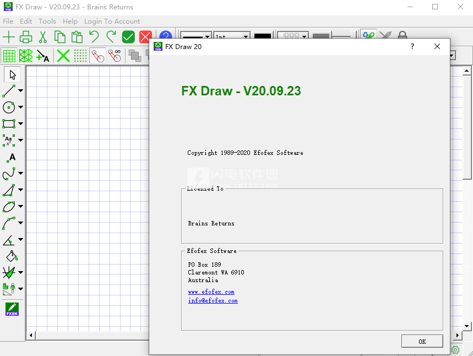Open the line style dropdown
Image resolution: width=473 pixels, height=356 pixels.
click(x=207, y=36)
